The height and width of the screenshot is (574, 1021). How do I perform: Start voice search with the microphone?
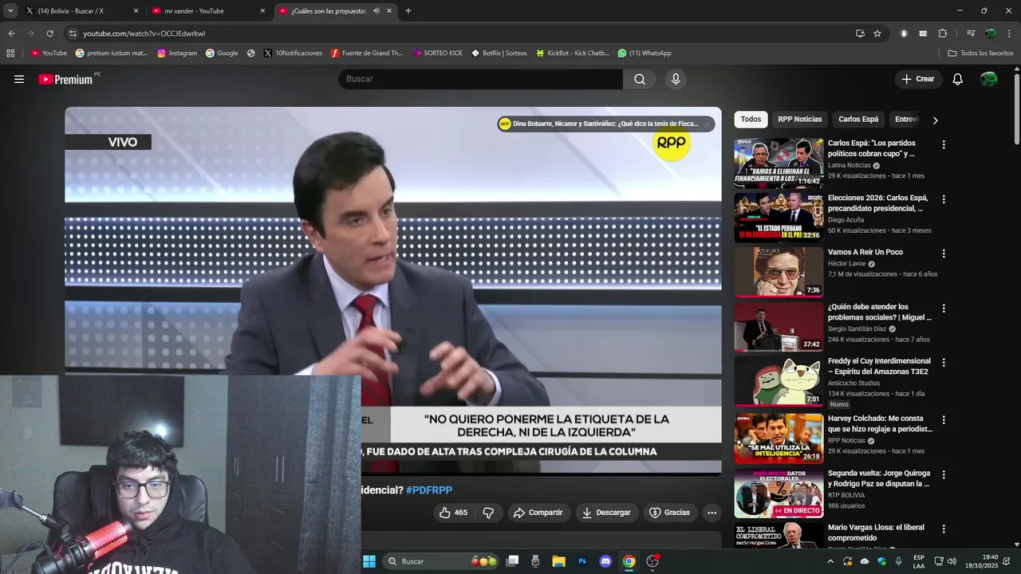676,79
